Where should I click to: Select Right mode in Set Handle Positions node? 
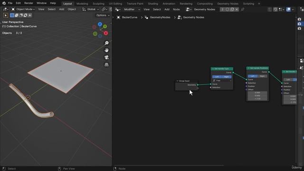pos(262,76)
